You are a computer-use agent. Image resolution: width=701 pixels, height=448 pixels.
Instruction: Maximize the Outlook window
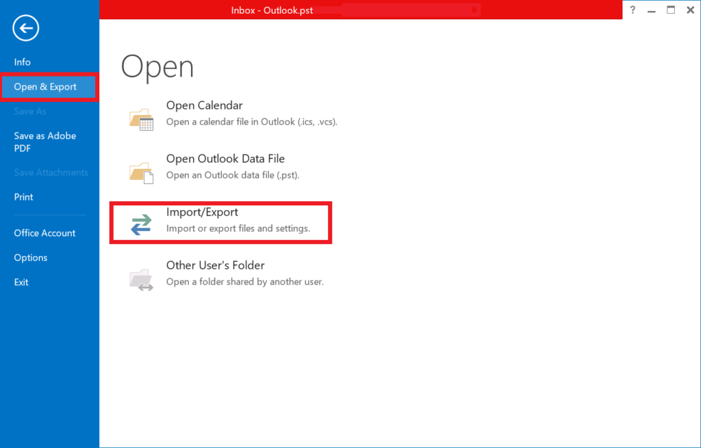pyautogui.click(x=670, y=10)
